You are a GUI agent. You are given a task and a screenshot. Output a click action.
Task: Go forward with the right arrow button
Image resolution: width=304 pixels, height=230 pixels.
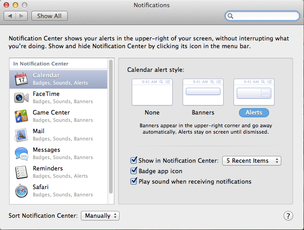21,16
